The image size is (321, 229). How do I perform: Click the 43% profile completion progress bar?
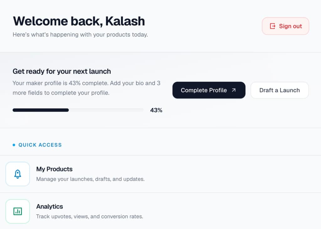click(78, 110)
